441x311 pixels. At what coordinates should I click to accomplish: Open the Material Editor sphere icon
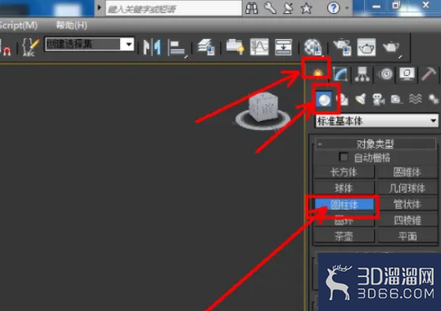click(x=313, y=47)
